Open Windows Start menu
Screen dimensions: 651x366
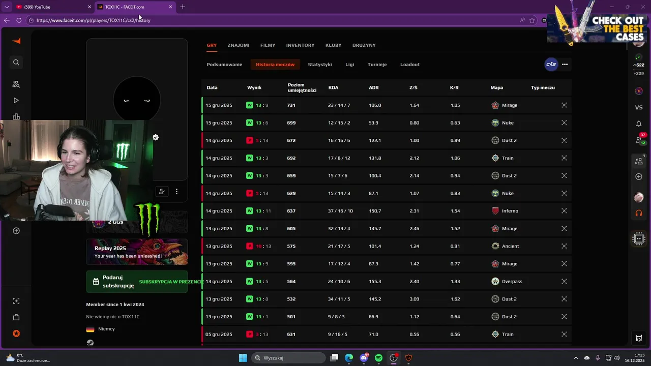coord(243,358)
